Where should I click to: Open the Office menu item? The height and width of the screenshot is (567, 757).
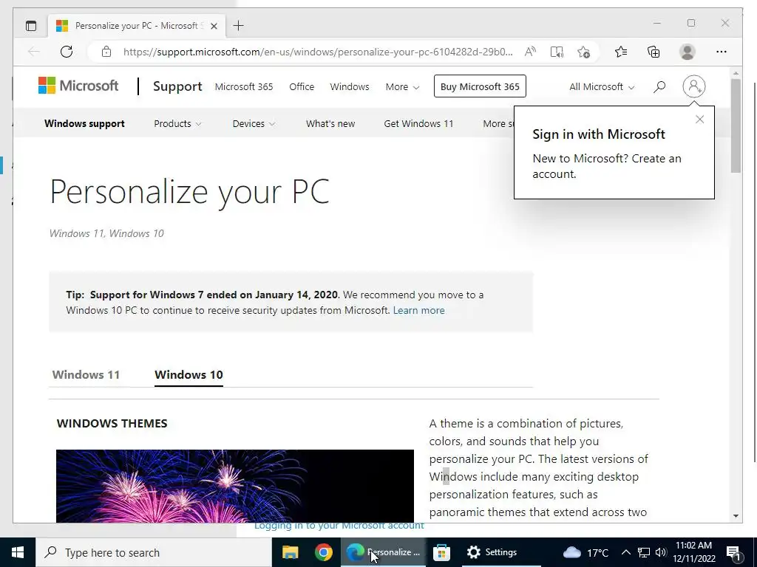302,87
